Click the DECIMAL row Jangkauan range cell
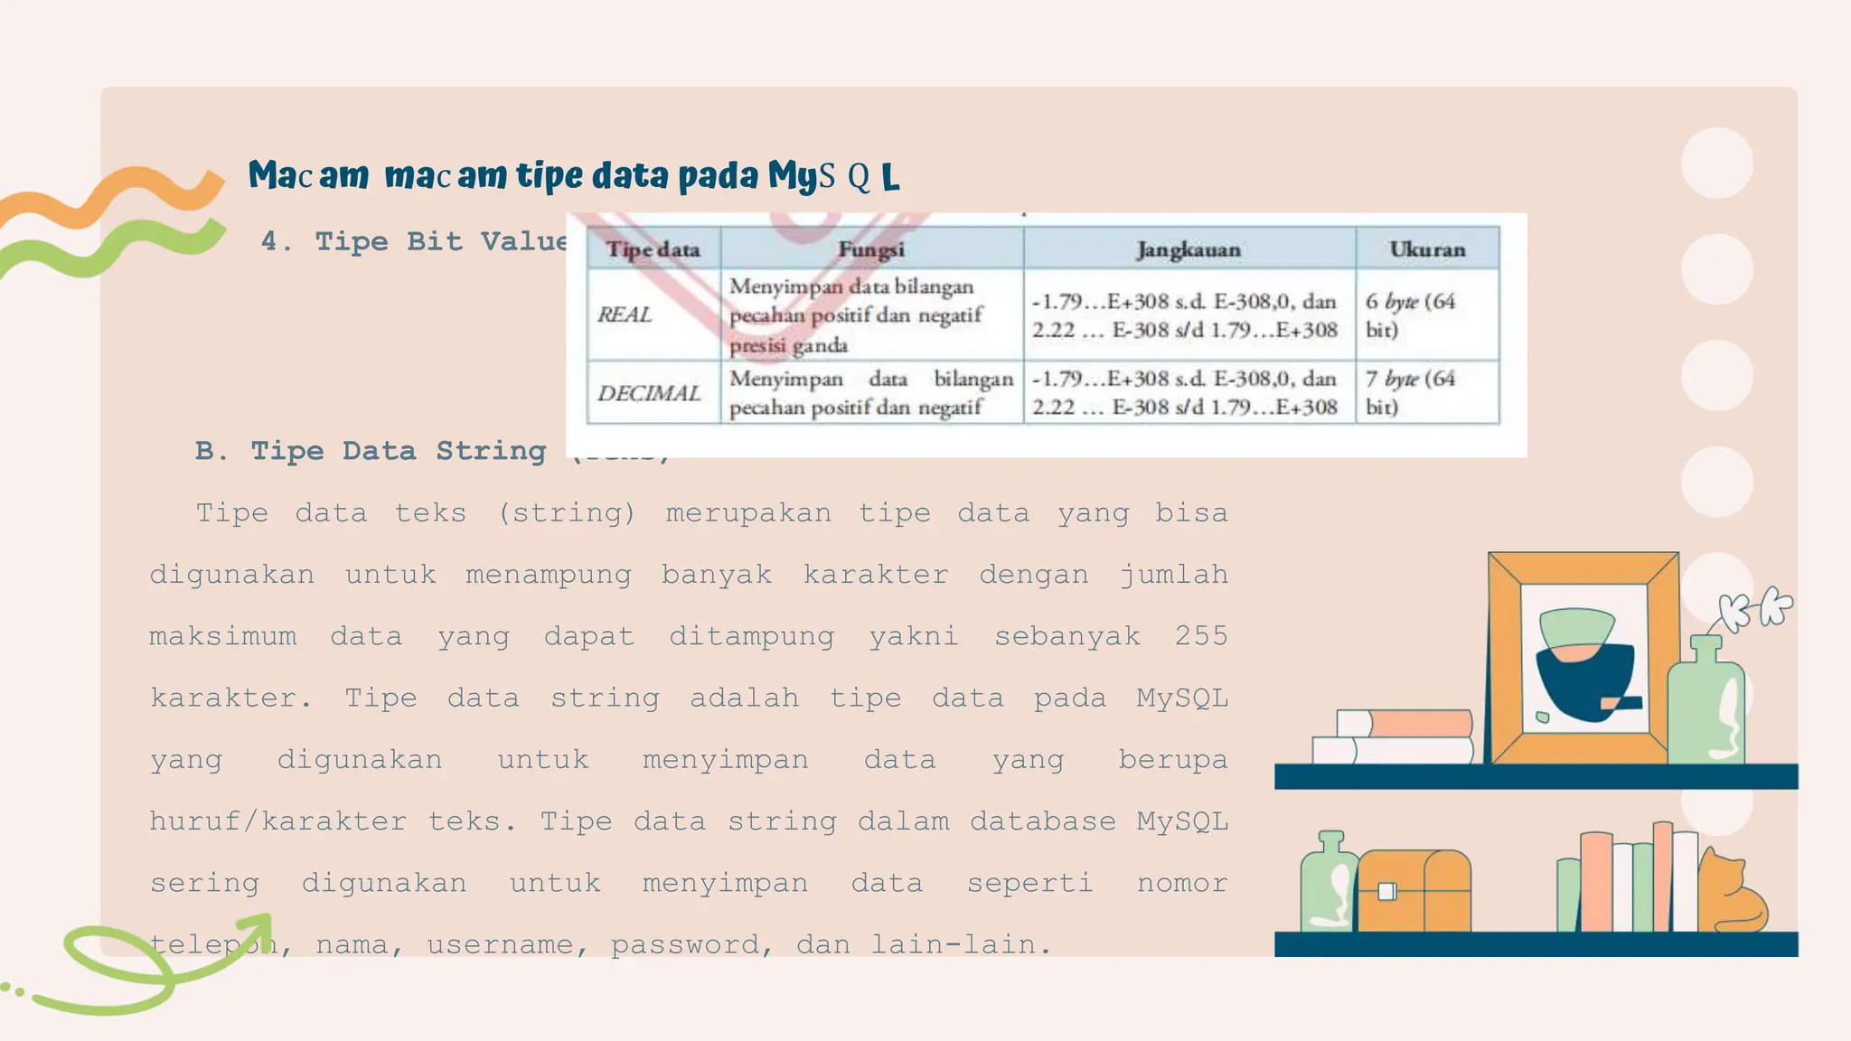 [1189, 392]
